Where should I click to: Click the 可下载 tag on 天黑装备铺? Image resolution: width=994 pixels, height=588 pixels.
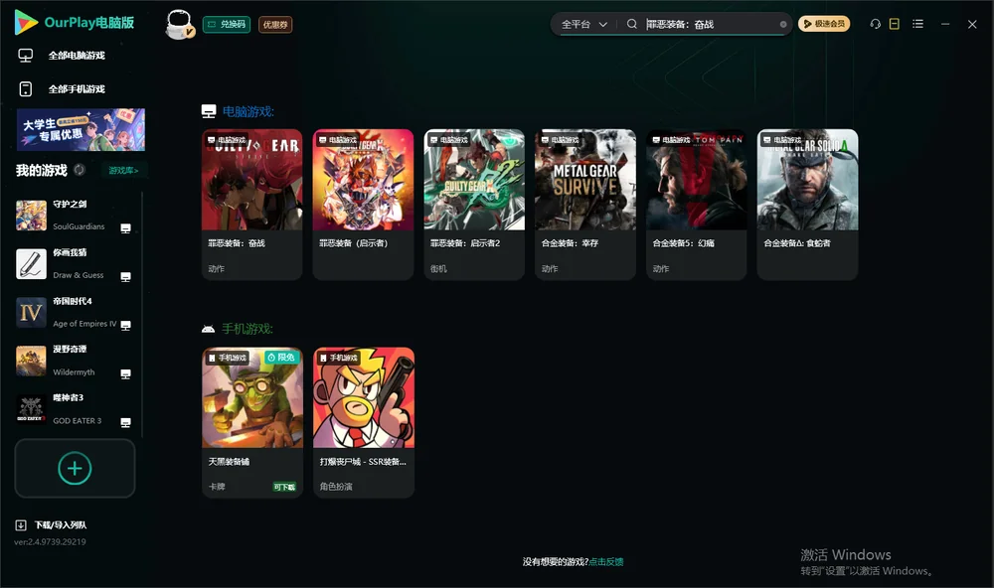[x=284, y=487]
